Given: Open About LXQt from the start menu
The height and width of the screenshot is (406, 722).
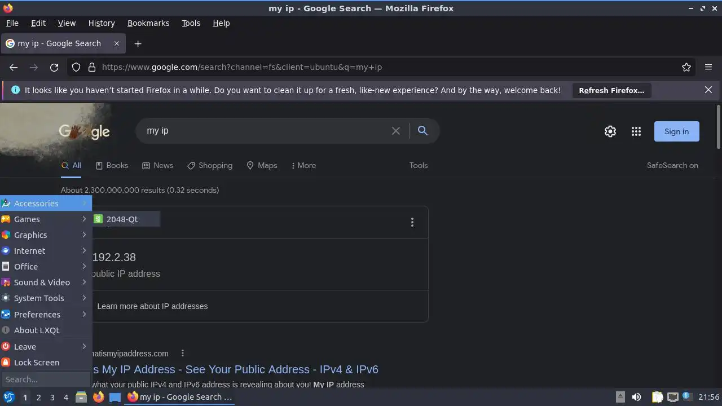Looking at the screenshot, I should pos(46,330).
